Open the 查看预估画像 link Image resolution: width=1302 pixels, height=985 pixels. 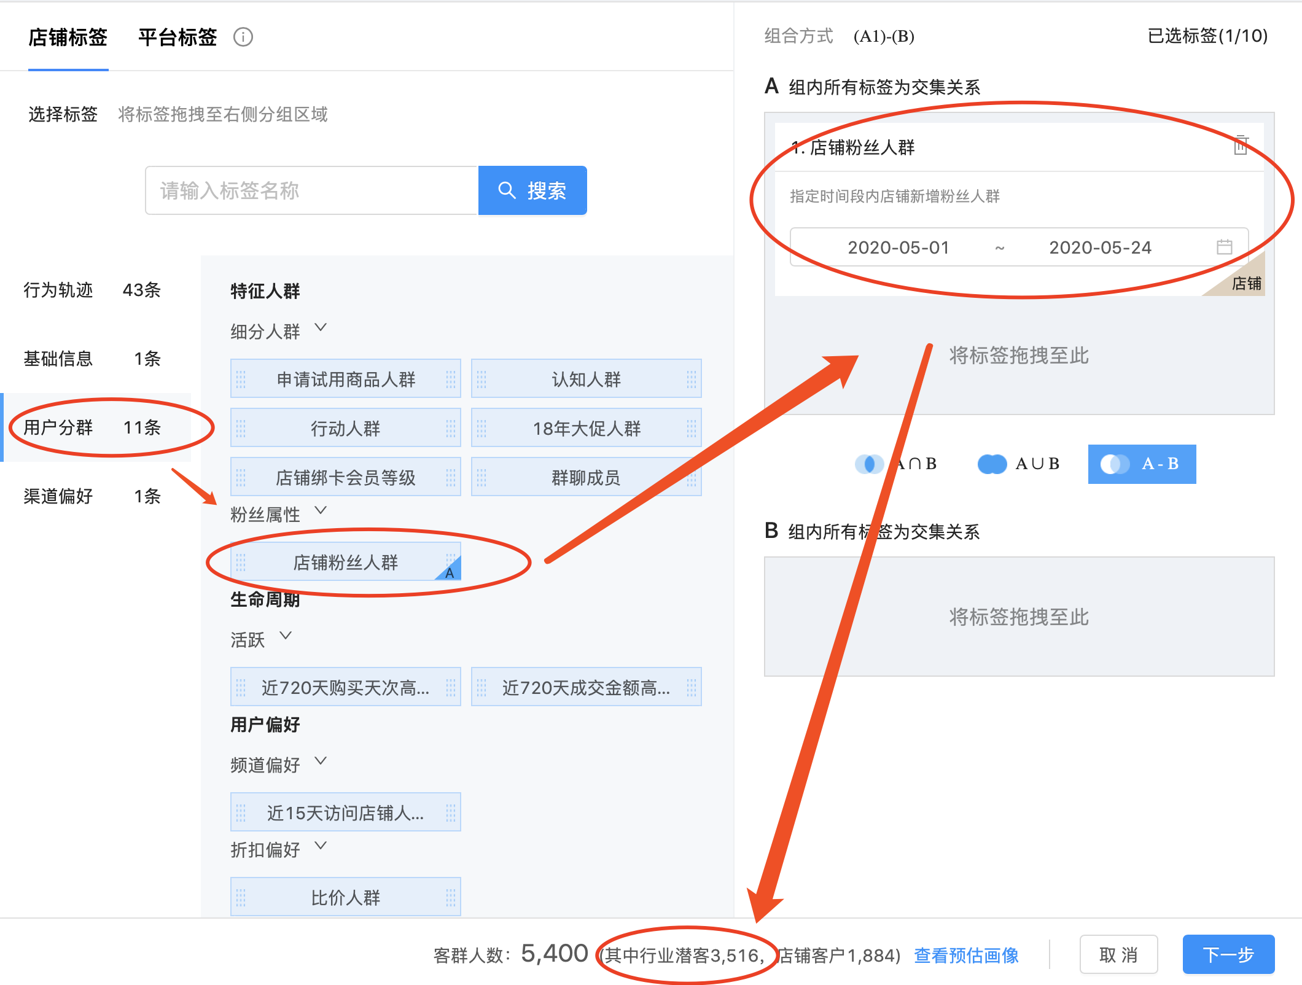(x=966, y=955)
